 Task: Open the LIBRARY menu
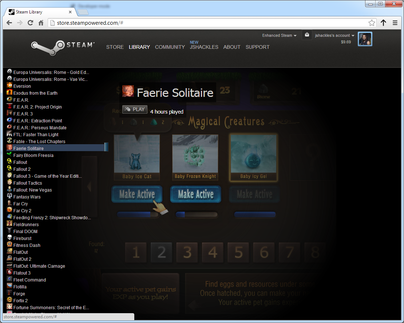139,47
